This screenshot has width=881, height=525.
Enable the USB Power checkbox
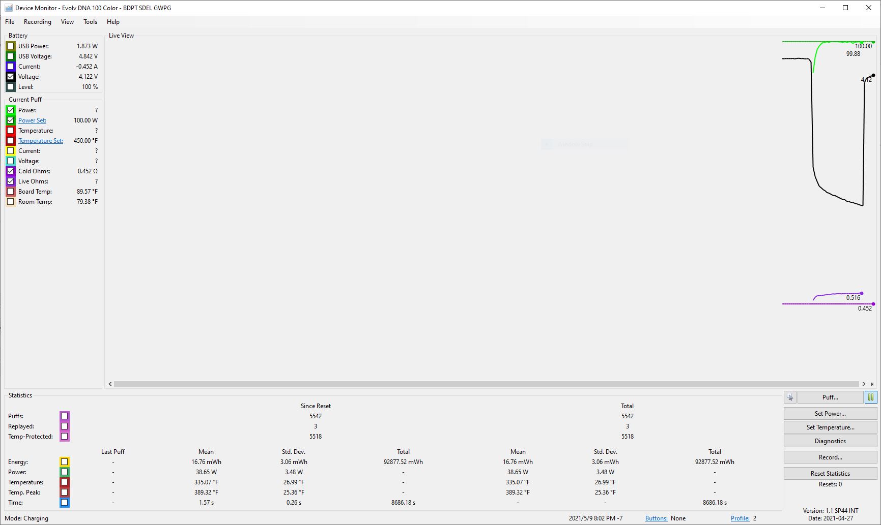[x=11, y=46]
